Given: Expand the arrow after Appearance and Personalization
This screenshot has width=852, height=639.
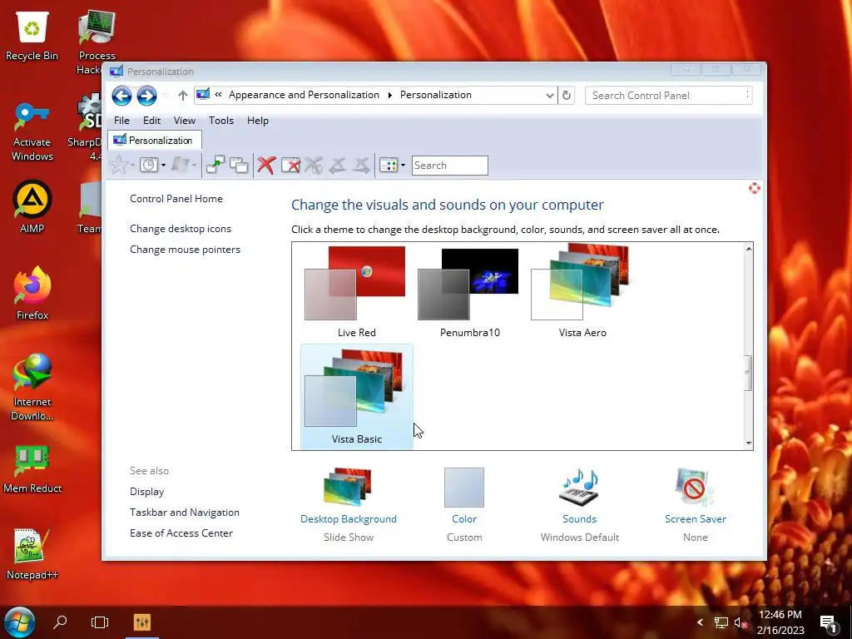Looking at the screenshot, I should tap(389, 95).
